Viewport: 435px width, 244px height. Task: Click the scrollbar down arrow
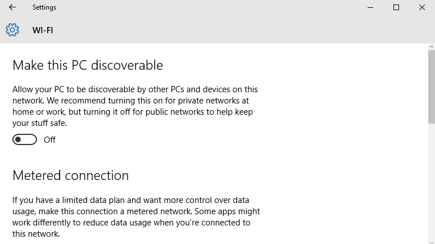coord(432,242)
